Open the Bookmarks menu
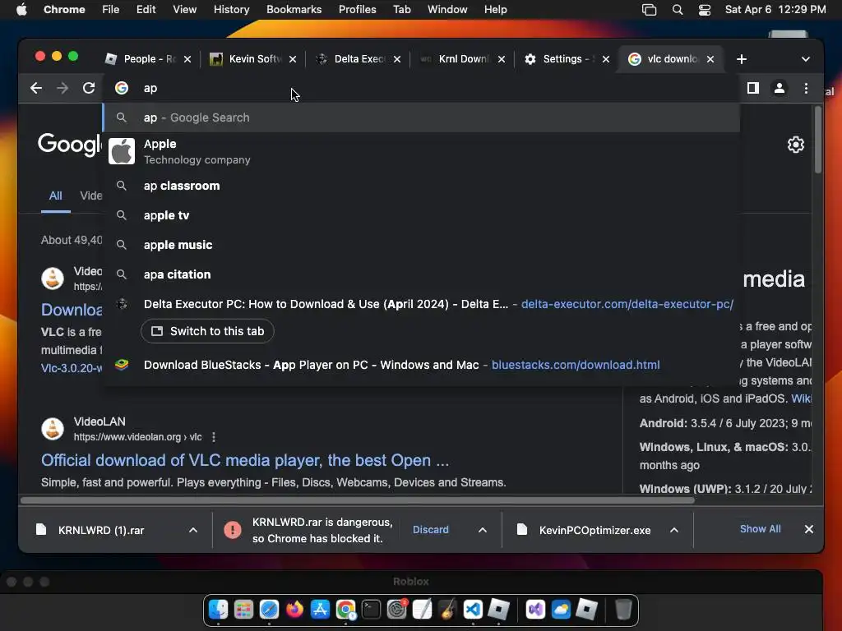Image resolution: width=842 pixels, height=631 pixels. [294, 10]
